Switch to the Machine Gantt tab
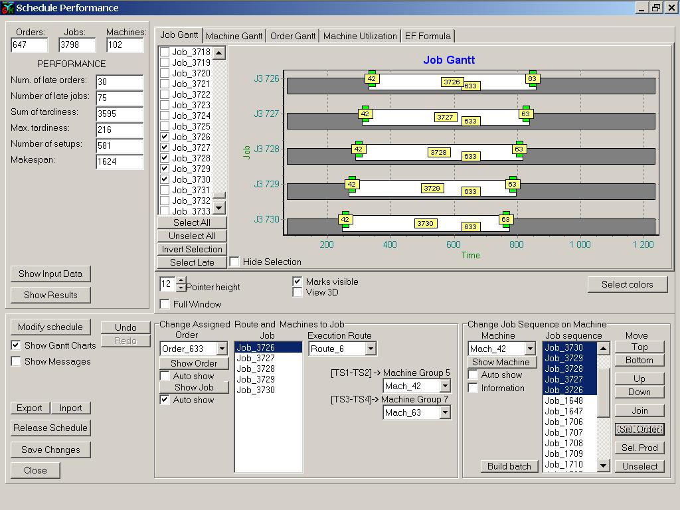 tap(234, 36)
